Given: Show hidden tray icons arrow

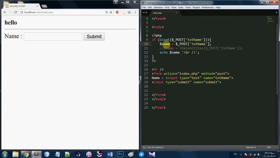Looking at the screenshot, I should 241,154.
